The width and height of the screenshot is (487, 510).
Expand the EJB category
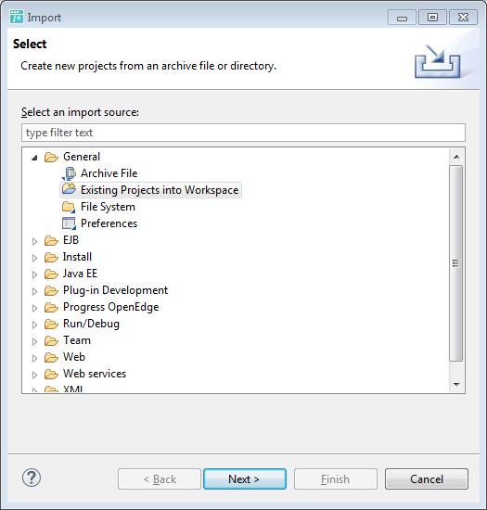(x=34, y=241)
